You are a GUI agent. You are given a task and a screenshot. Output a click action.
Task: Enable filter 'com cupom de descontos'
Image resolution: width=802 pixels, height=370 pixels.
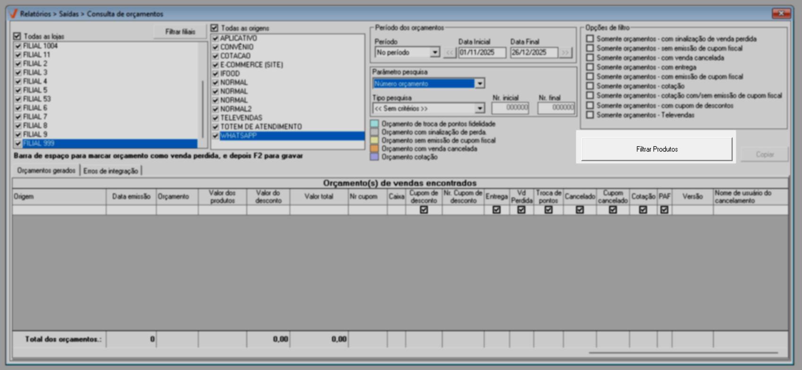click(x=590, y=105)
